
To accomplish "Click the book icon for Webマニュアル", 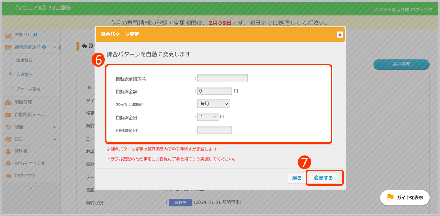I will pos(8,163).
